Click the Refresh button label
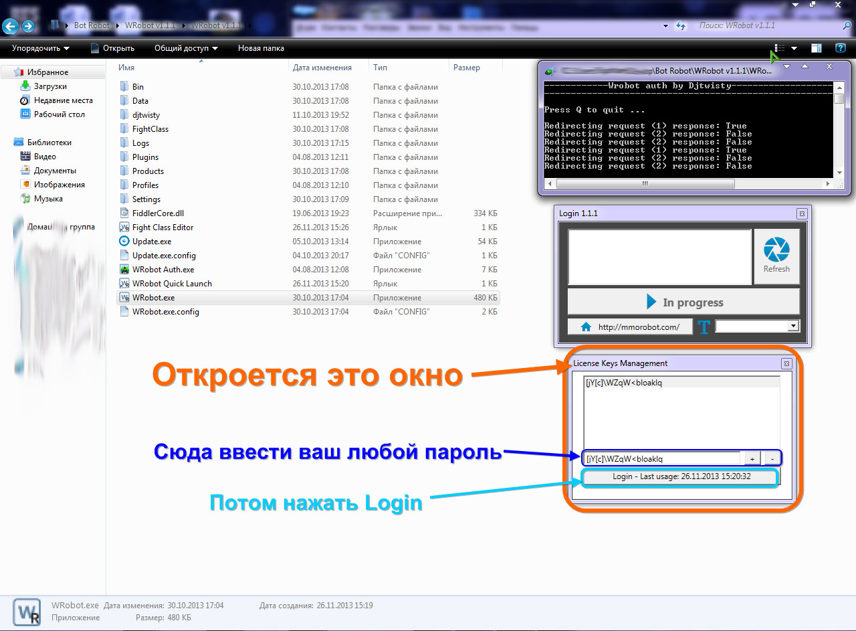The width and height of the screenshot is (856, 631). [x=776, y=269]
